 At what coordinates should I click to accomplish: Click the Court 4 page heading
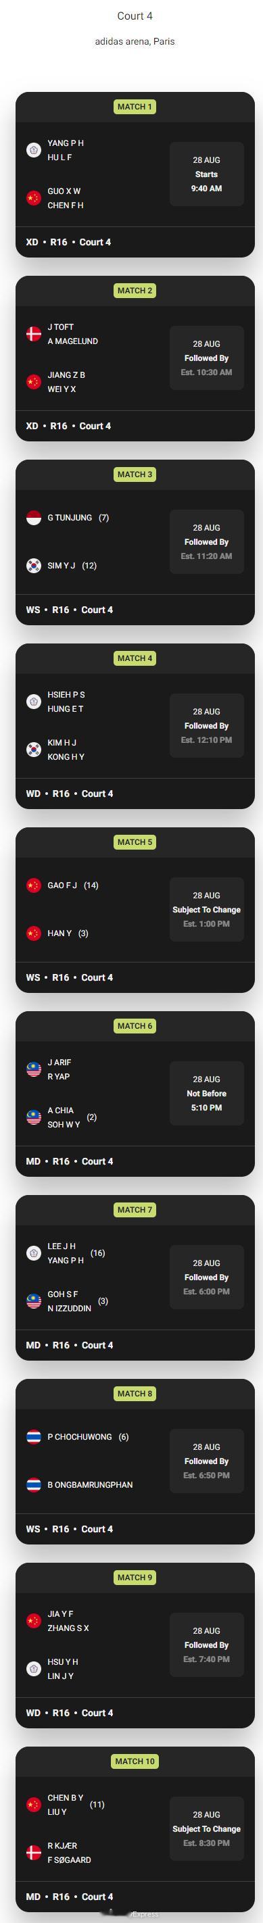(135, 16)
